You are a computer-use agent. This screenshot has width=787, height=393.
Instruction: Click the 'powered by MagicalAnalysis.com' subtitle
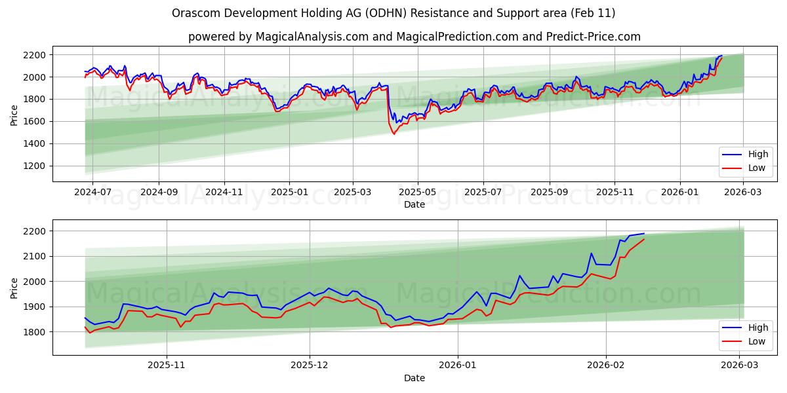[x=414, y=37]
